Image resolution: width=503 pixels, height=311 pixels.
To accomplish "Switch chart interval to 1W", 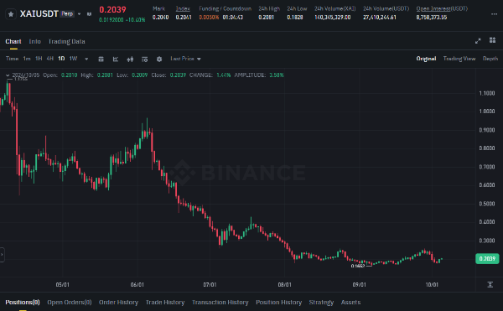I will pyautogui.click(x=74, y=59).
